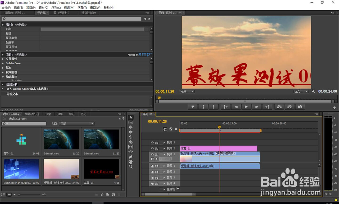
Task: Select the Track Select tool
Action: tap(131, 122)
